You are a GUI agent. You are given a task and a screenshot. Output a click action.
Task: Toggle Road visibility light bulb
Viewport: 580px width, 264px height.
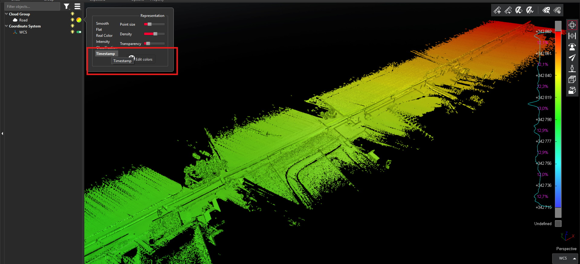tap(73, 20)
